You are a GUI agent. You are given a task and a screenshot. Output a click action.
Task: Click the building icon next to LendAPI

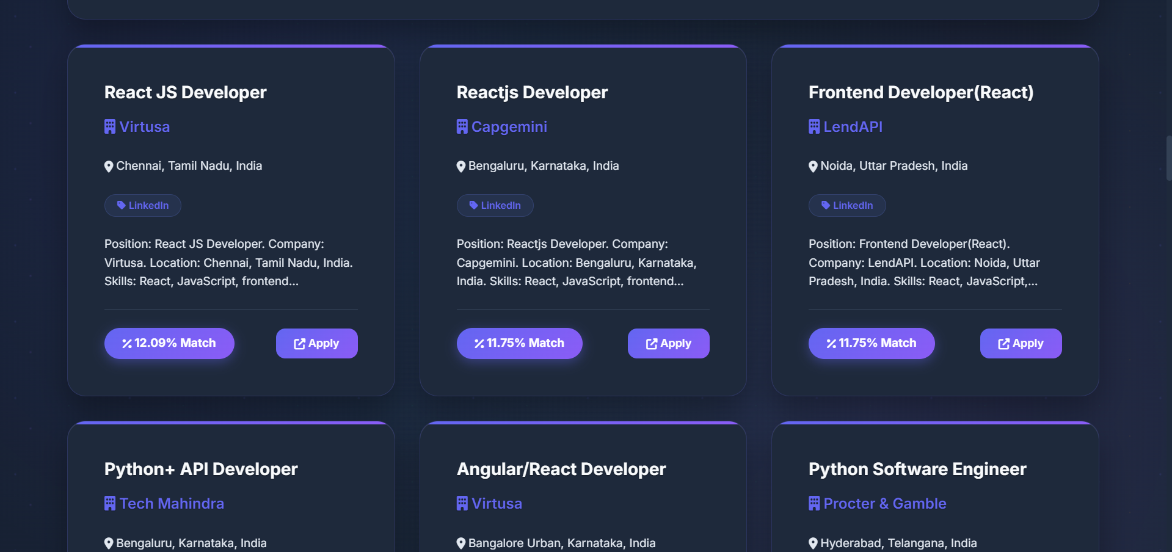tap(814, 126)
